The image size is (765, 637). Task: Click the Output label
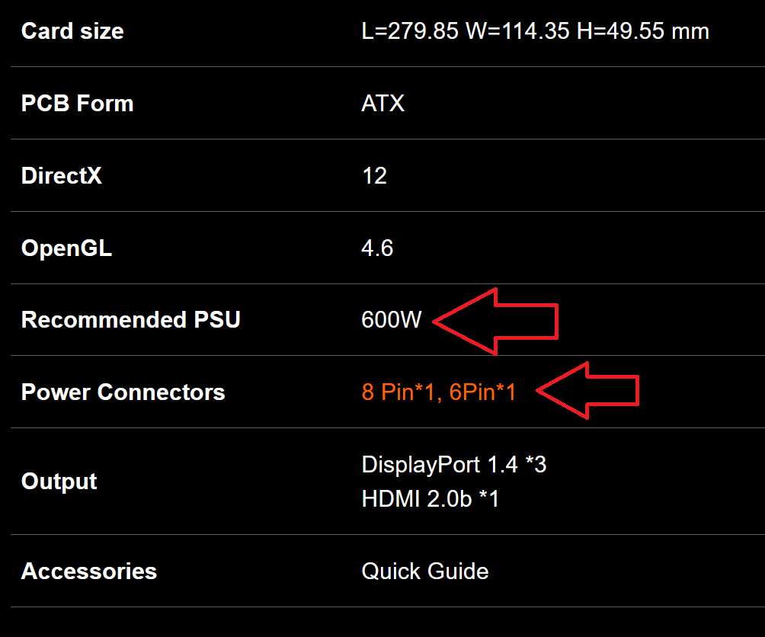click(x=59, y=482)
